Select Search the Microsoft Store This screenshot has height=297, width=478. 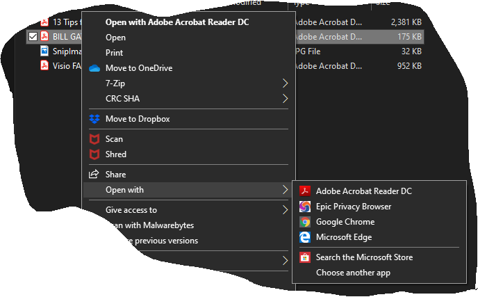point(364,257)
